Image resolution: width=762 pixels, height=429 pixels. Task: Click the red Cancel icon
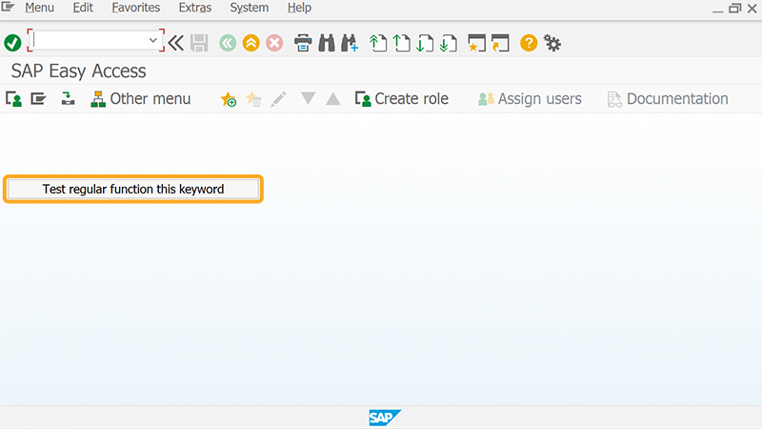pos(274,43)
